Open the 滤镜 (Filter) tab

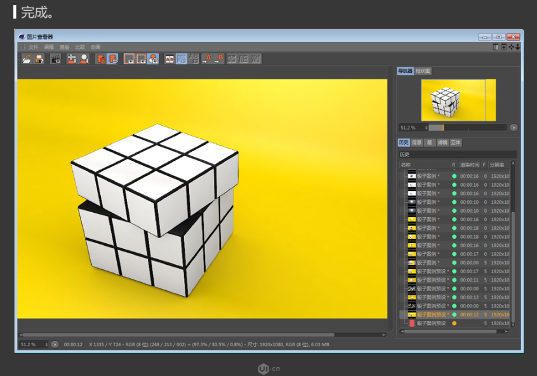pos(442,142)
